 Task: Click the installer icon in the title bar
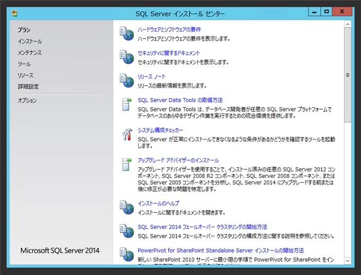[14, 14]
